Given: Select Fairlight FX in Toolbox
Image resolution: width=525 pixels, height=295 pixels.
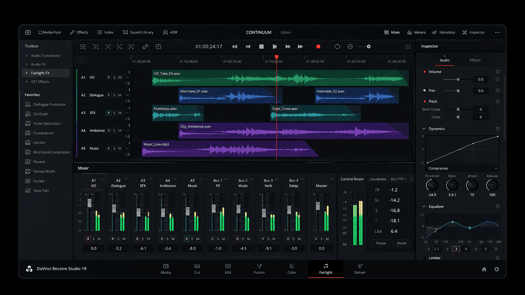Looking at the screenshot, I should click(x=46, y=73).
